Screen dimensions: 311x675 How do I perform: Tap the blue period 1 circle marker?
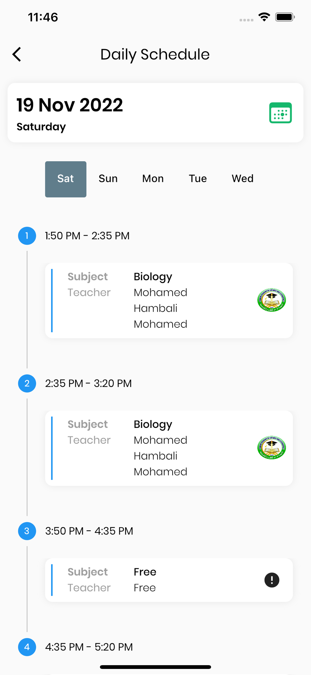click(27, 236)
